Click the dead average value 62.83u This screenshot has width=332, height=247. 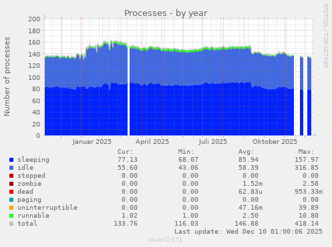251,192
